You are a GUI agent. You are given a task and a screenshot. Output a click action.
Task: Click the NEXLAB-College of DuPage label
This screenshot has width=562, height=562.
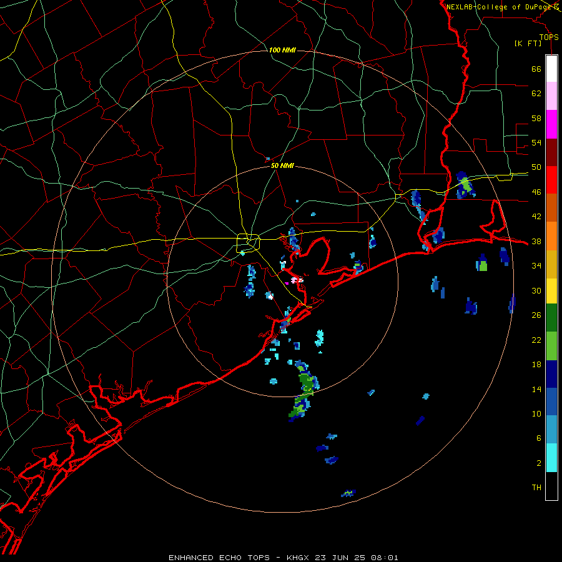point(500,7)
